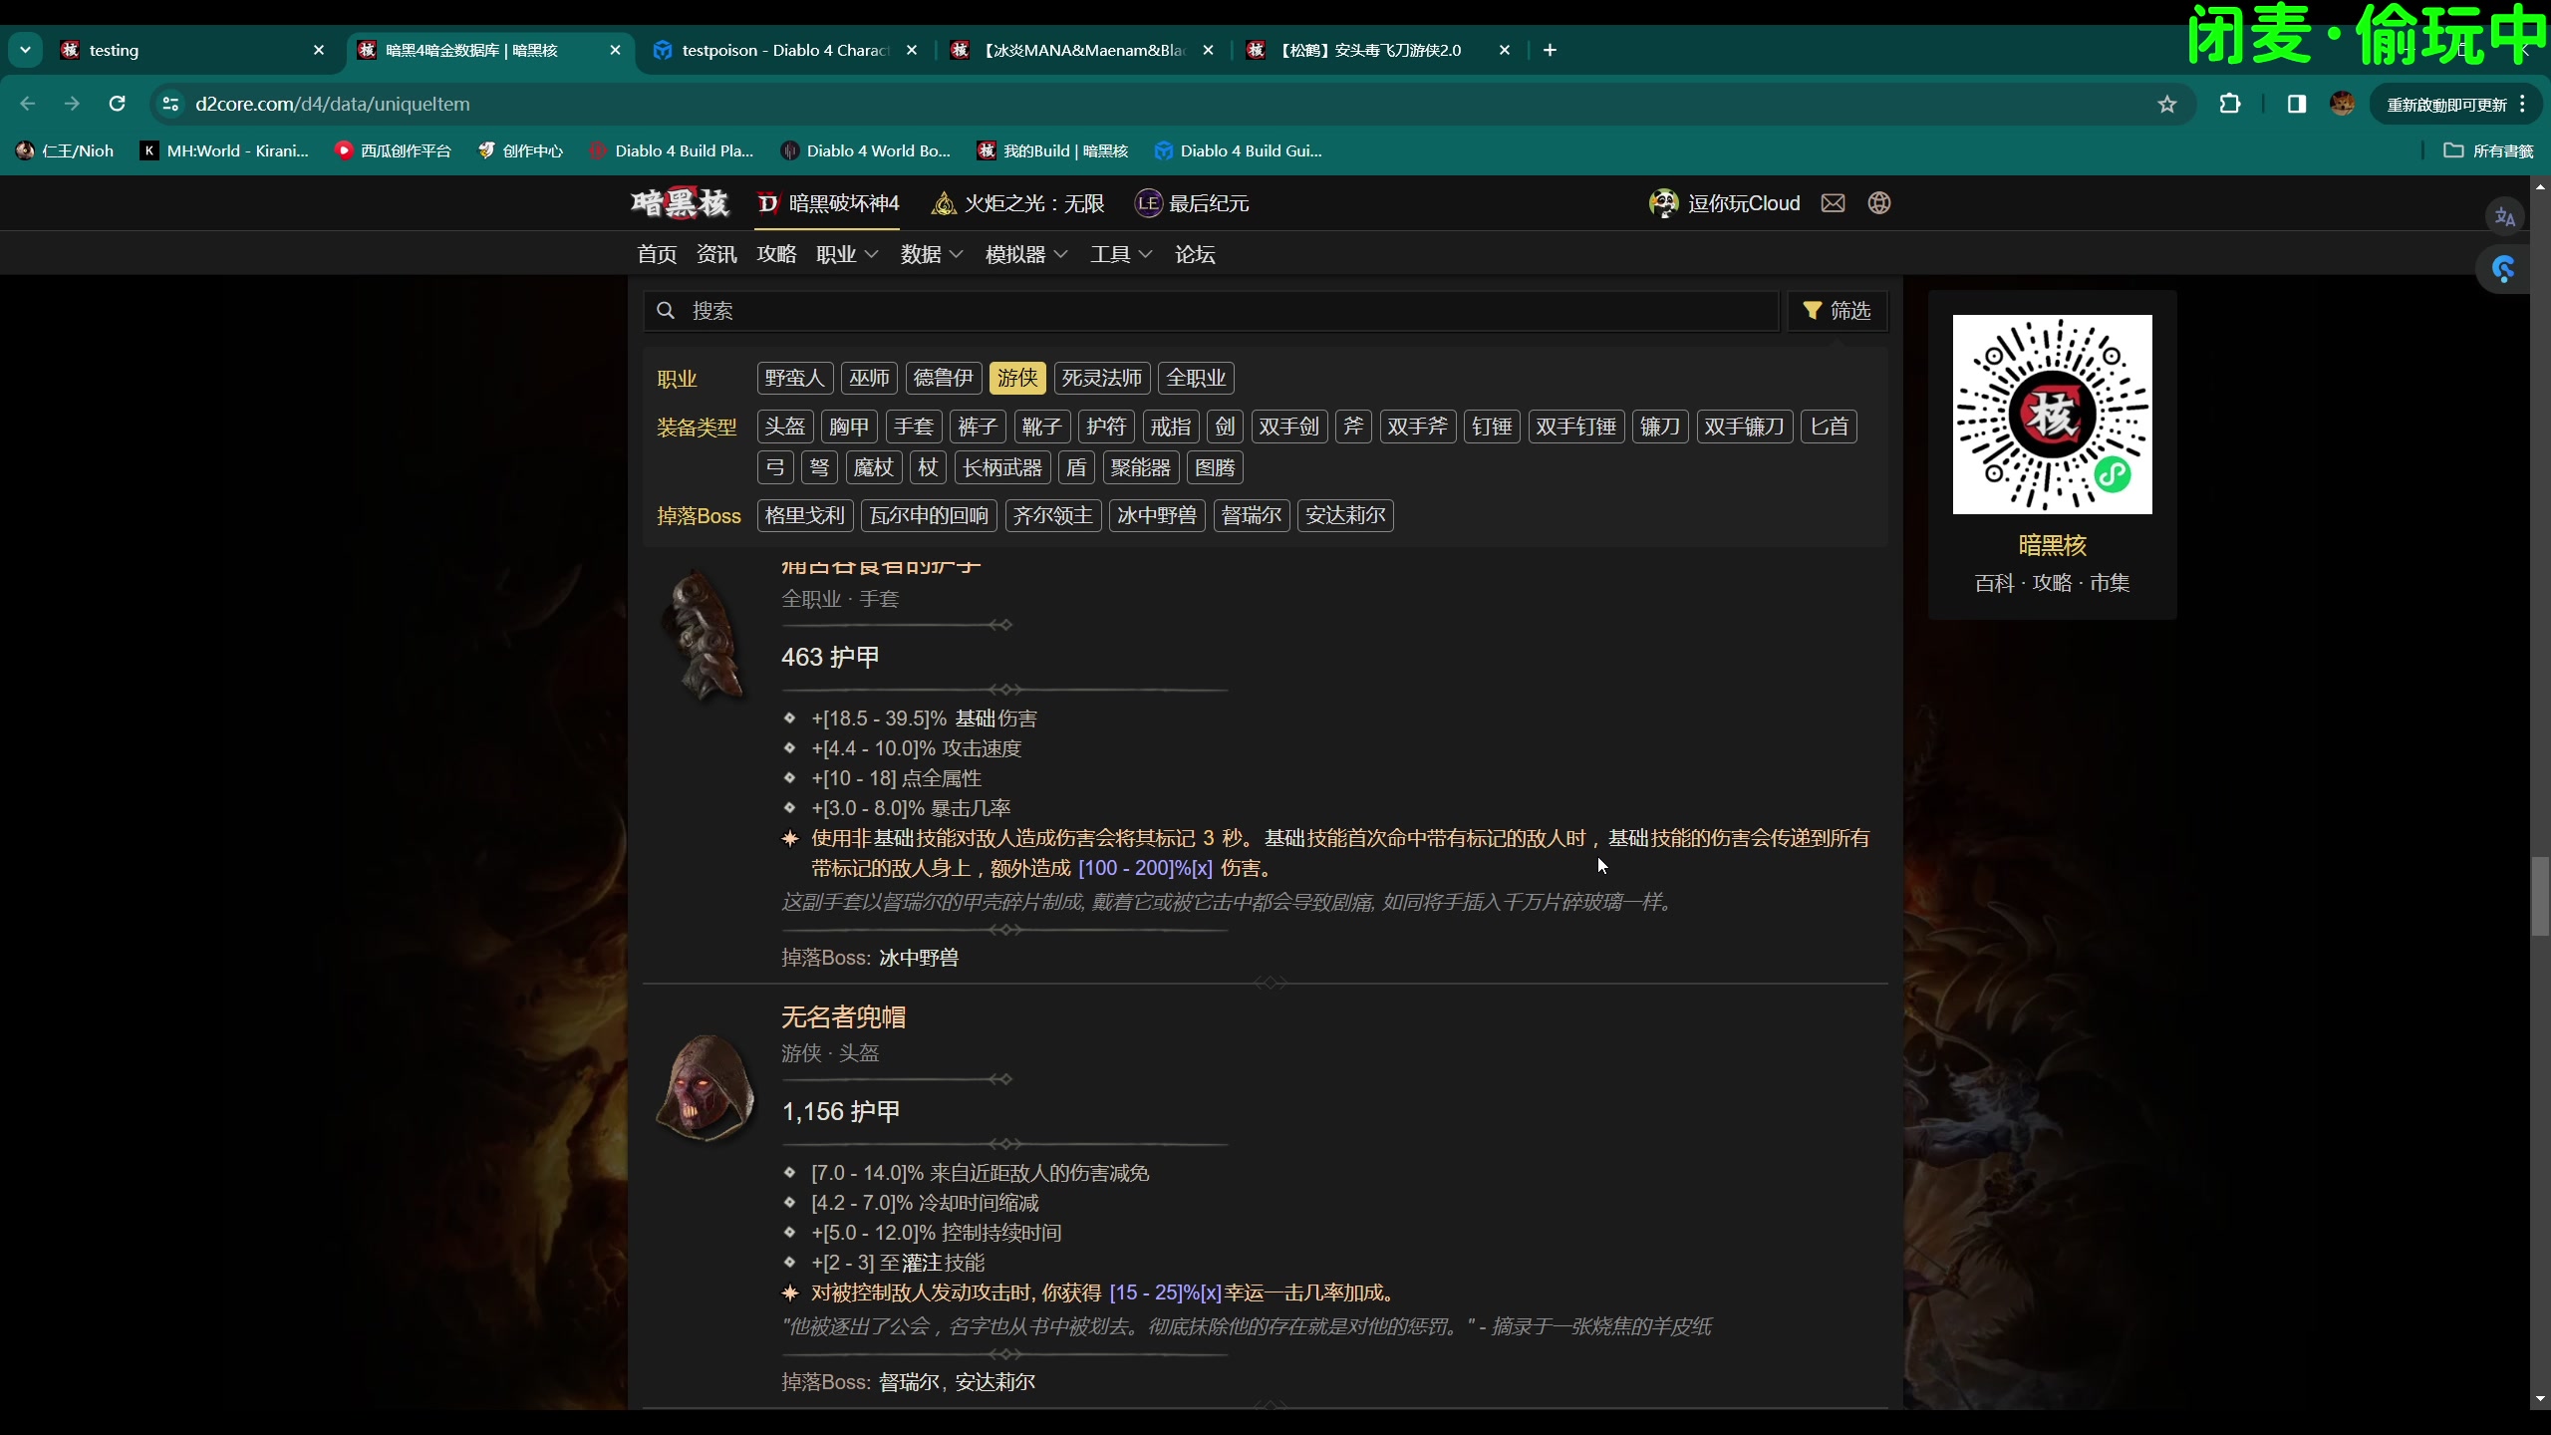Viewport: 2551px width, 1435px height.
Task: Switch to the 冰炎MANA&Maenam tab
Action: click(x=1082, y=50)
